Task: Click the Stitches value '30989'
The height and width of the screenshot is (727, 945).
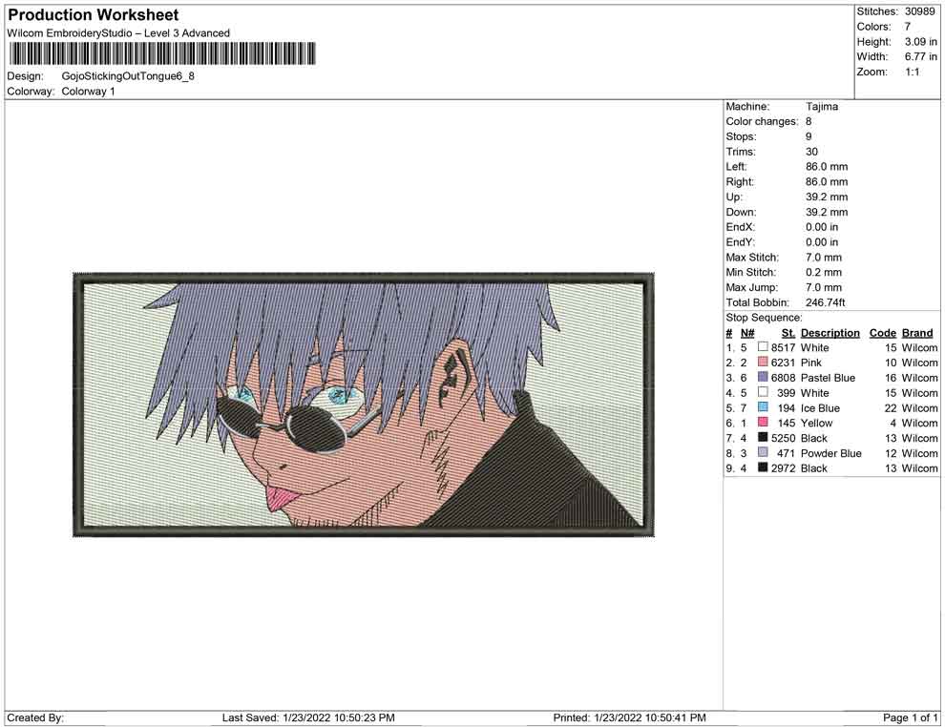Action: 919,11
